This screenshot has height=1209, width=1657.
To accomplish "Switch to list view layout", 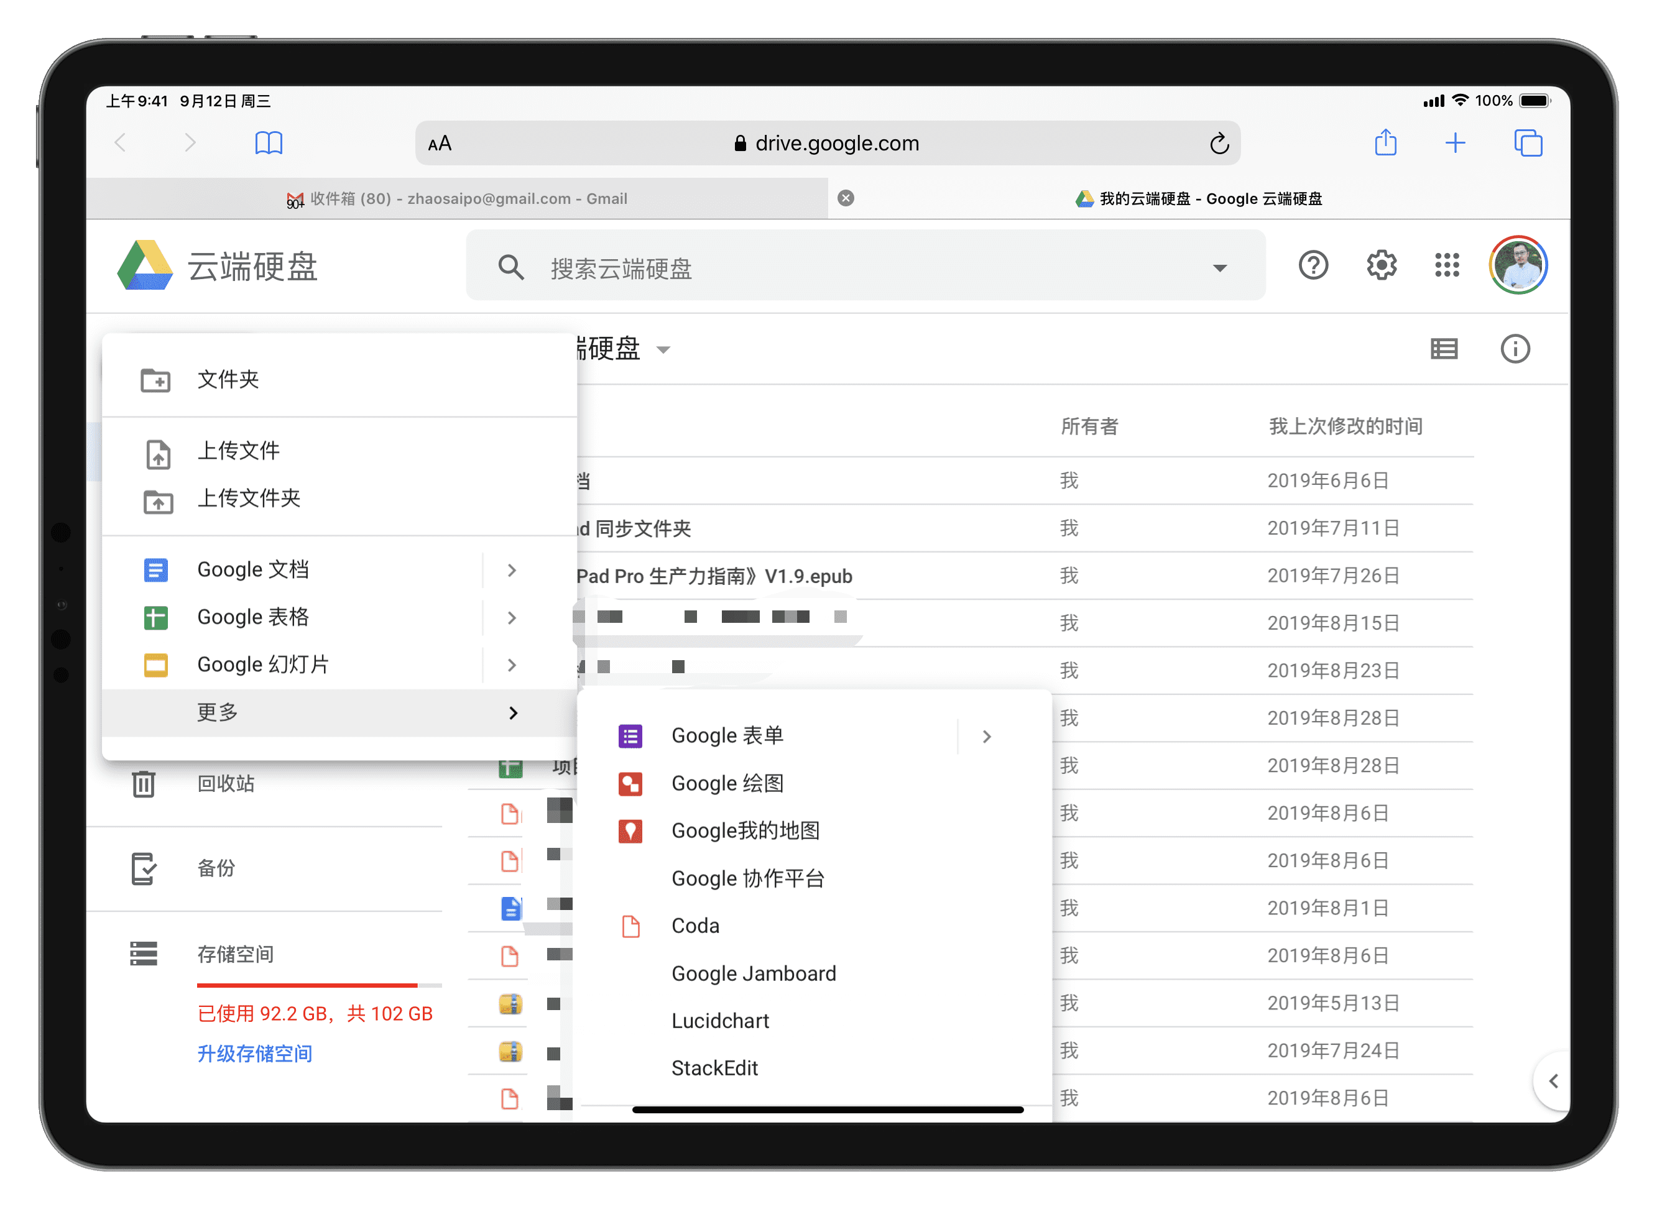I will click(1444, 349).
